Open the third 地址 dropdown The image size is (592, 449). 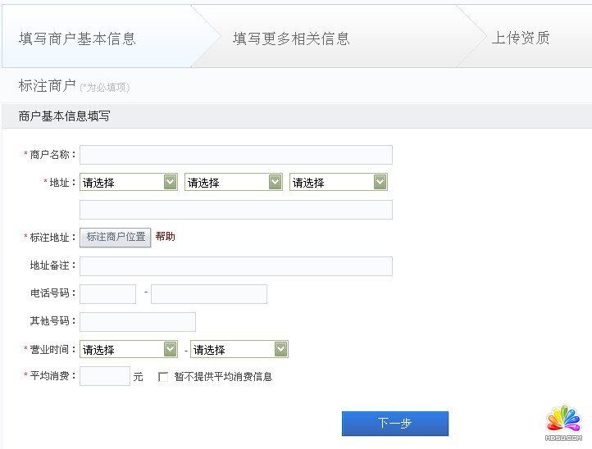339,182
